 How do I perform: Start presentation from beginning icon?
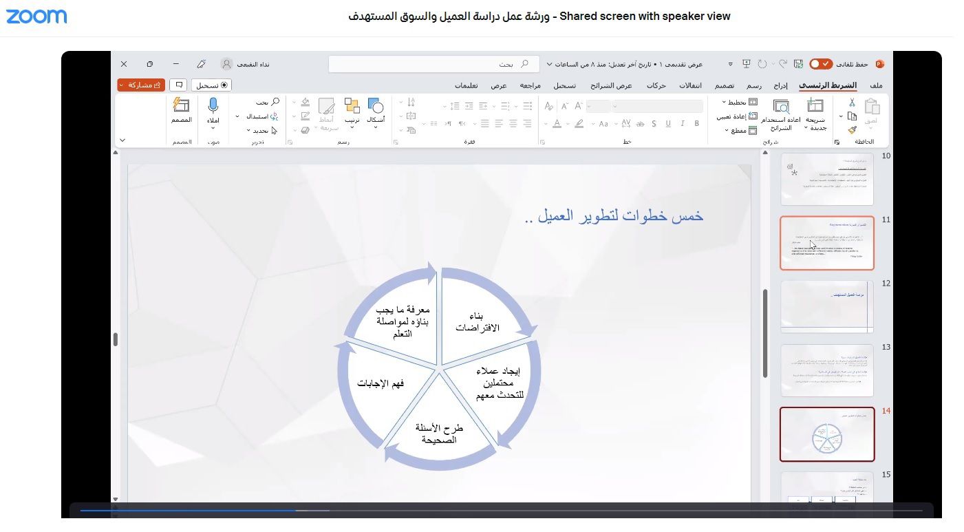pos(746,64)
